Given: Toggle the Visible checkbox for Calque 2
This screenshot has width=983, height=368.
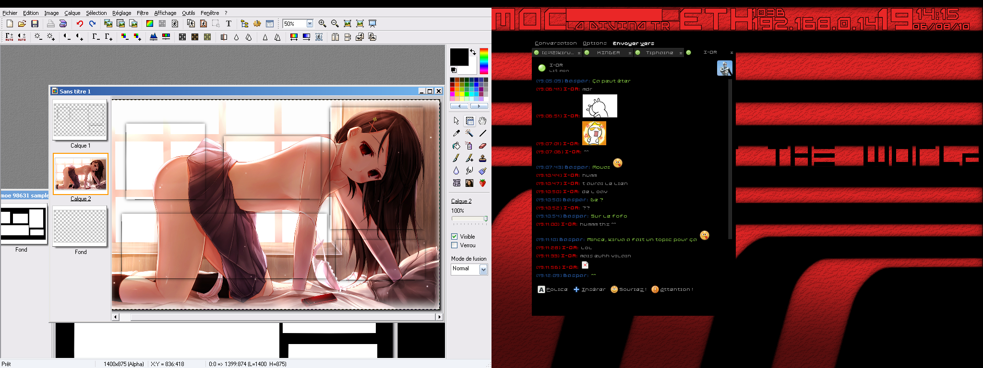Looking at the screenshot, I should click(x=455, y=237).
